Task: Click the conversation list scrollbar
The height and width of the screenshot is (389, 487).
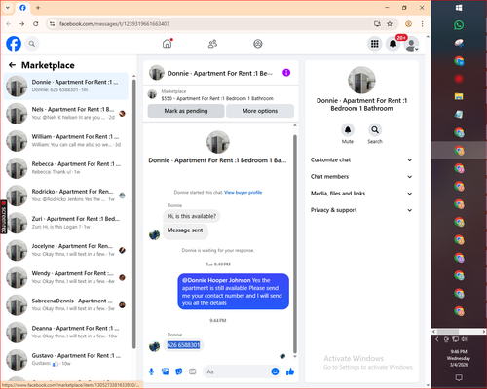Action: click(x=133, y=214)
